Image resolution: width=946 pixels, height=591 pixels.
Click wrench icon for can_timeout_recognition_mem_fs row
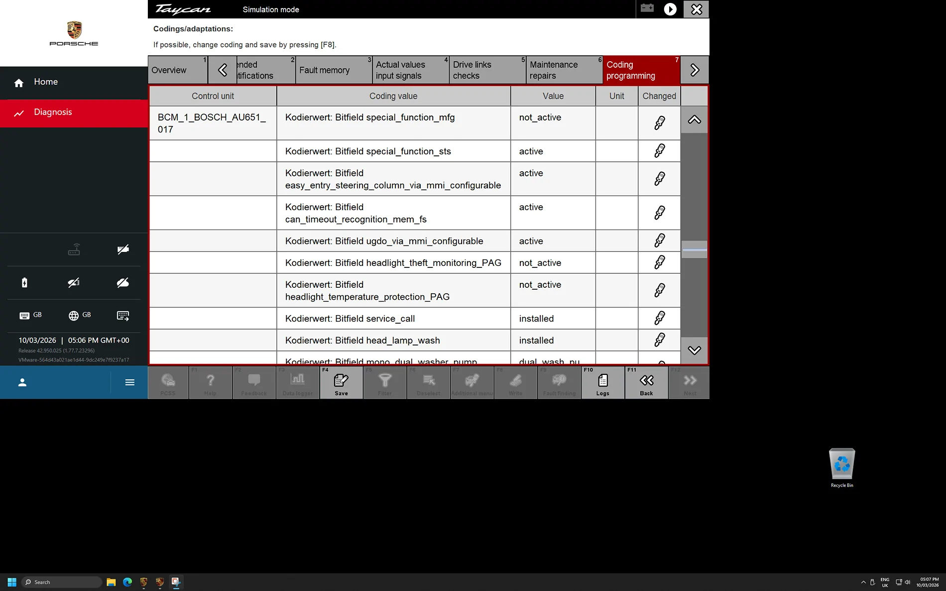[x=660, y=213]
